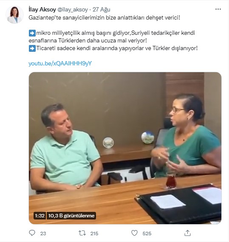Click the 10,3 B görüntülenme view count
This screenshot has height=242, width=229.
[71, 216]
